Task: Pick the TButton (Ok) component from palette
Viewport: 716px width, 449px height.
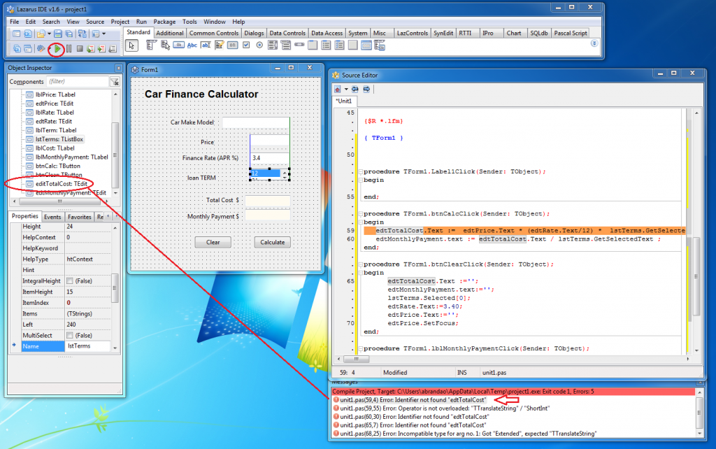Action: (x=178, y=45)
